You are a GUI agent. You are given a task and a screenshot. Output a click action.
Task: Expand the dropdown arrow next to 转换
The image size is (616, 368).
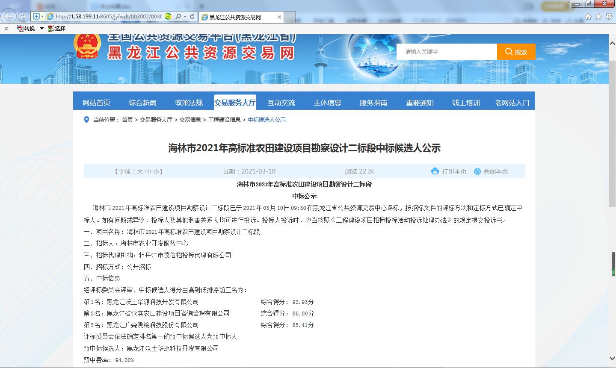[x=41, y=28]
